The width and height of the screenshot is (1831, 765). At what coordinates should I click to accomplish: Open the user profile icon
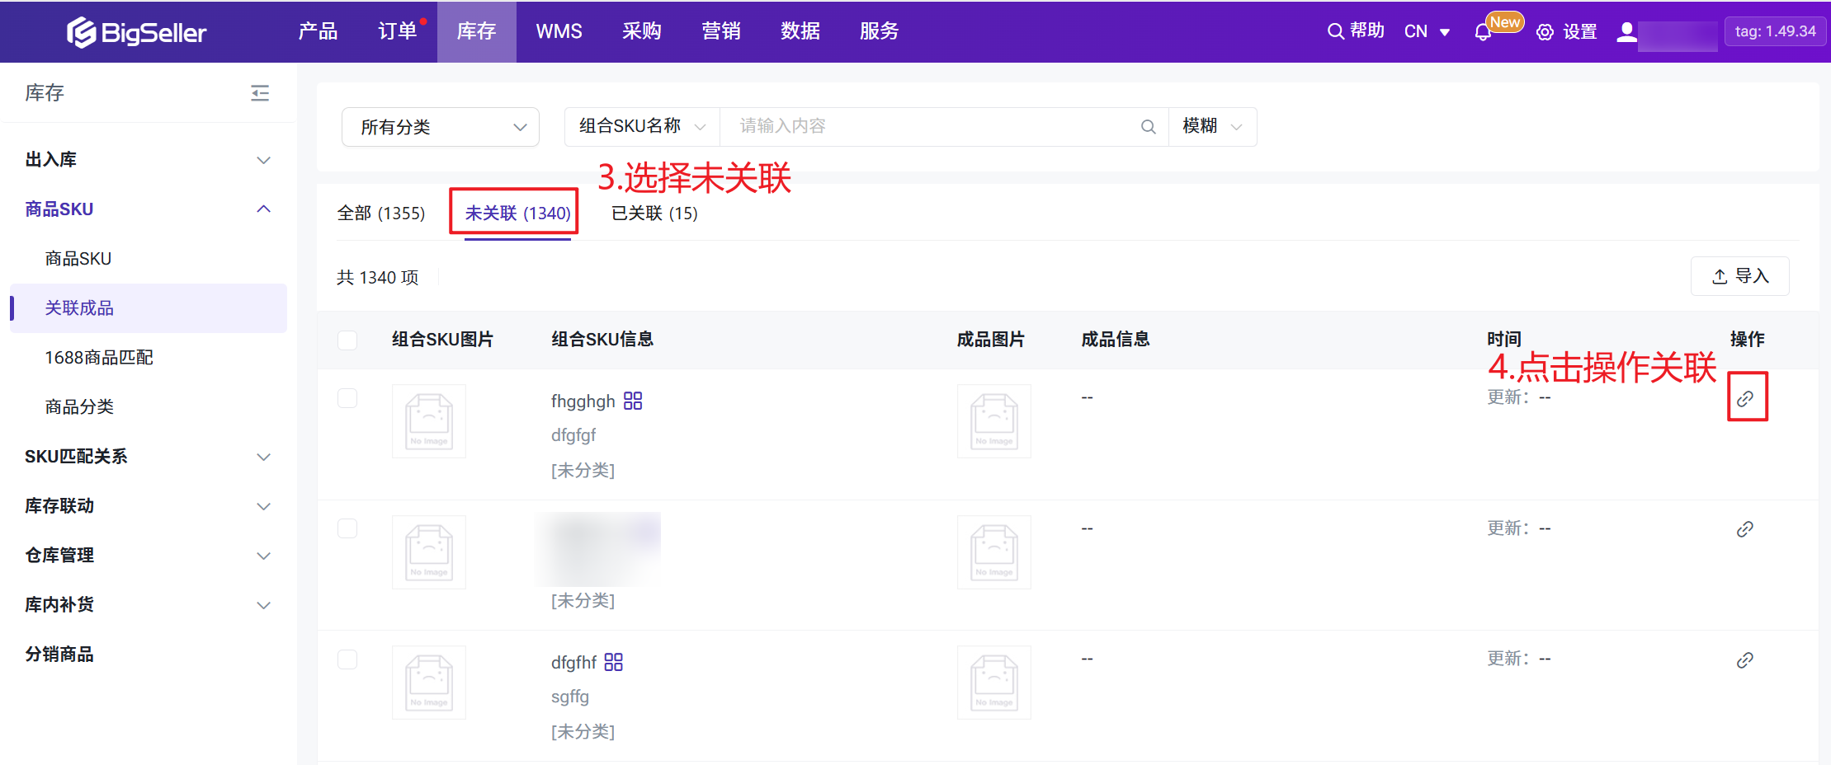1626,32
